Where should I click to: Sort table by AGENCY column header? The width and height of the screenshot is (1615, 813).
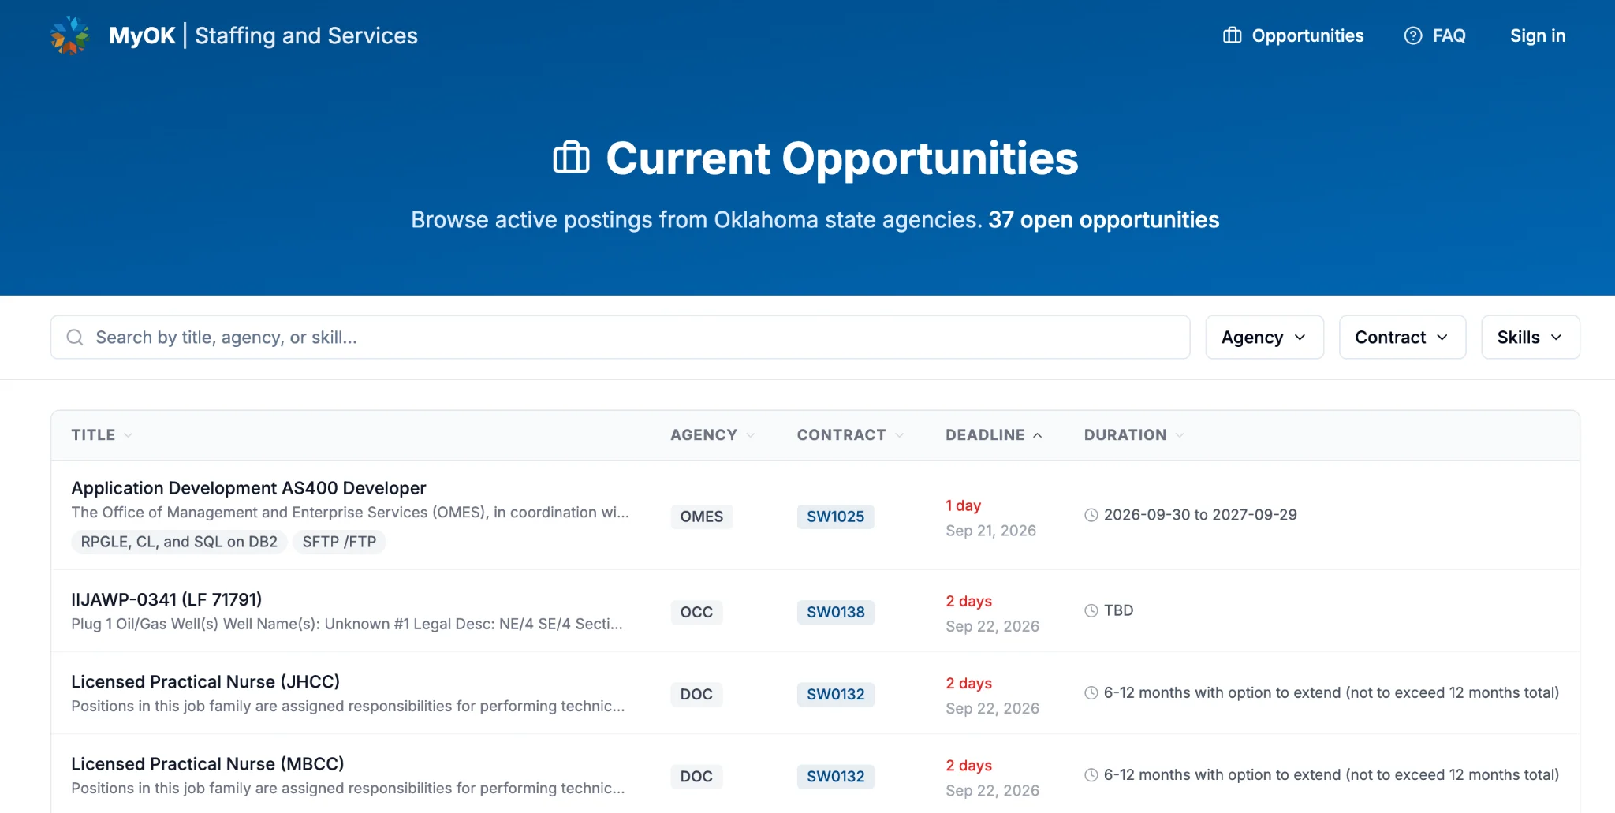(713, 435)
